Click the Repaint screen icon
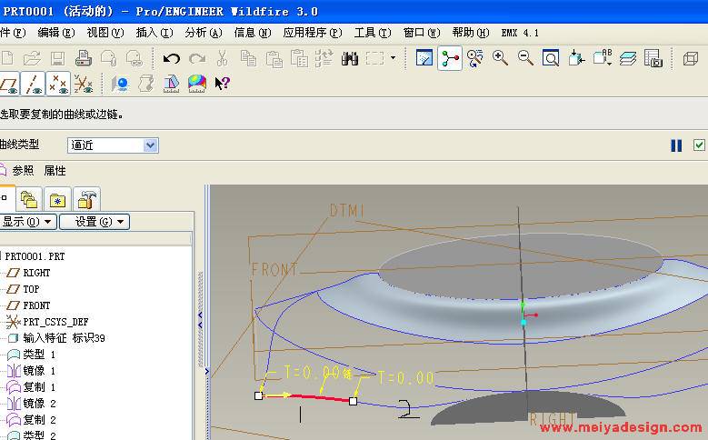708x440 pixels. pyautogui.click(x=424, y=58)
